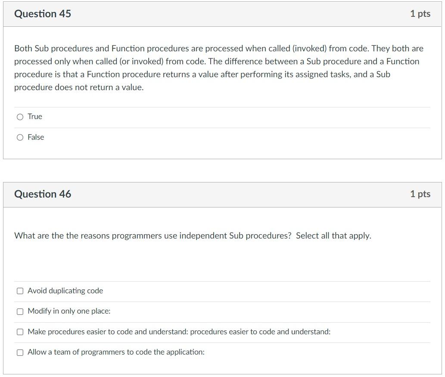The height and width of the screenshot is (377, 445).
Task: Click the "Avoid duplicating code" label text
Action: pyautogui.click(x=65, y=291)
